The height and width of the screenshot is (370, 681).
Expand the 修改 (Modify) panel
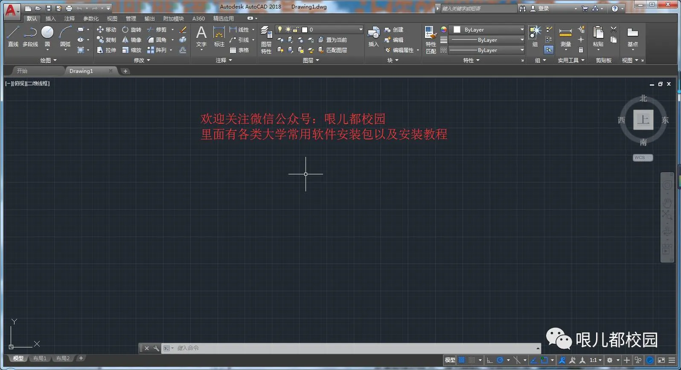click(x=142, y=60)
